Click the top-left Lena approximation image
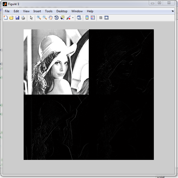Screen dimensions: 178x178 tap(56, 62)
